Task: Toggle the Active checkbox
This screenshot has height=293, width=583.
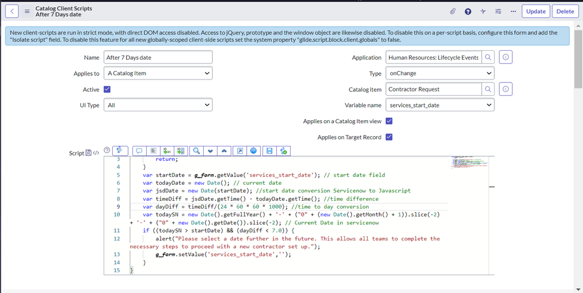Action: click(x=107, y=89)
